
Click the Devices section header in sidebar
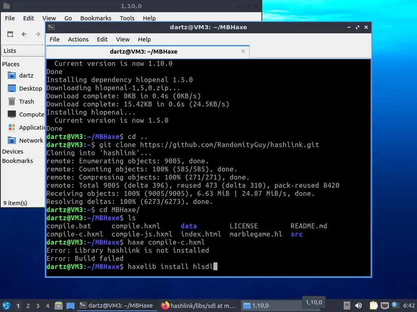point(13,152)
